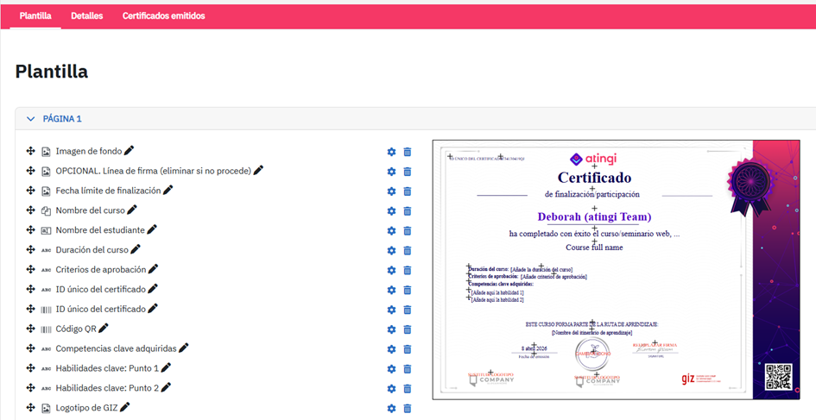Click the Nombre del estudiante element label
This screenshot has height=420, width=816.
99,230
